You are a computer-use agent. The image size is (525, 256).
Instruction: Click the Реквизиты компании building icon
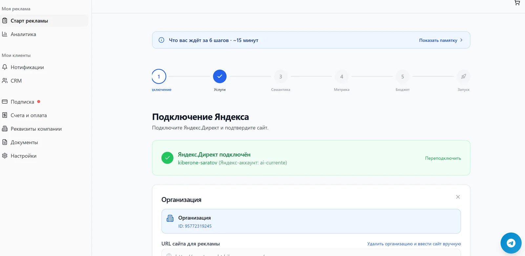(5, 129)
